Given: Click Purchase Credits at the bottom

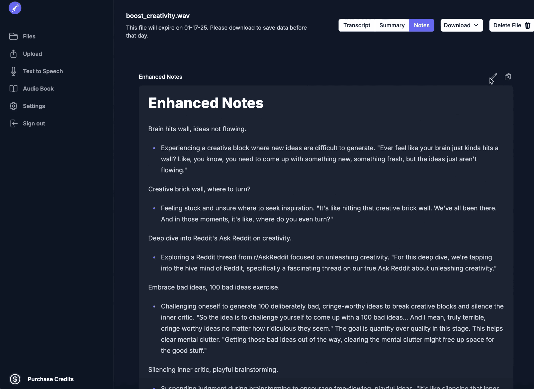Looking at the screenshot, I should (51, 379).
